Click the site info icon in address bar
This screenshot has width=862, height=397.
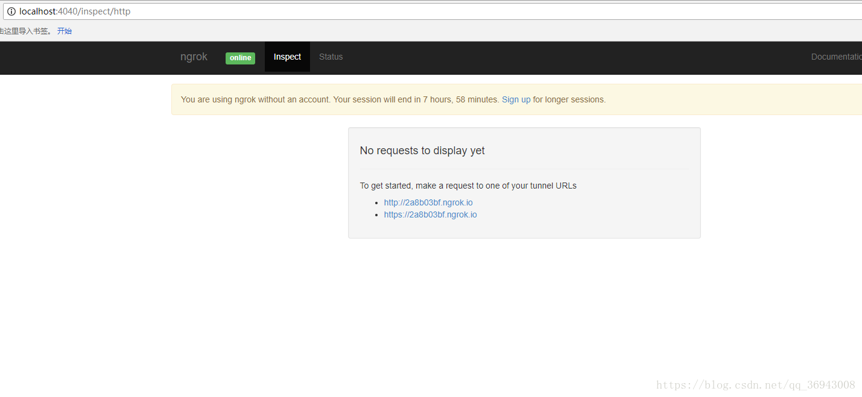click(x=11, y=11)
